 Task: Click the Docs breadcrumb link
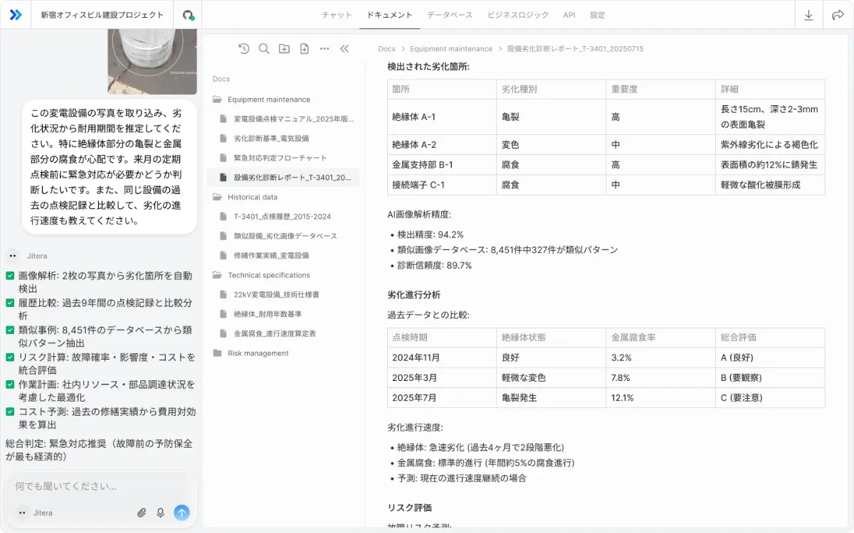[x=386, y=49]
